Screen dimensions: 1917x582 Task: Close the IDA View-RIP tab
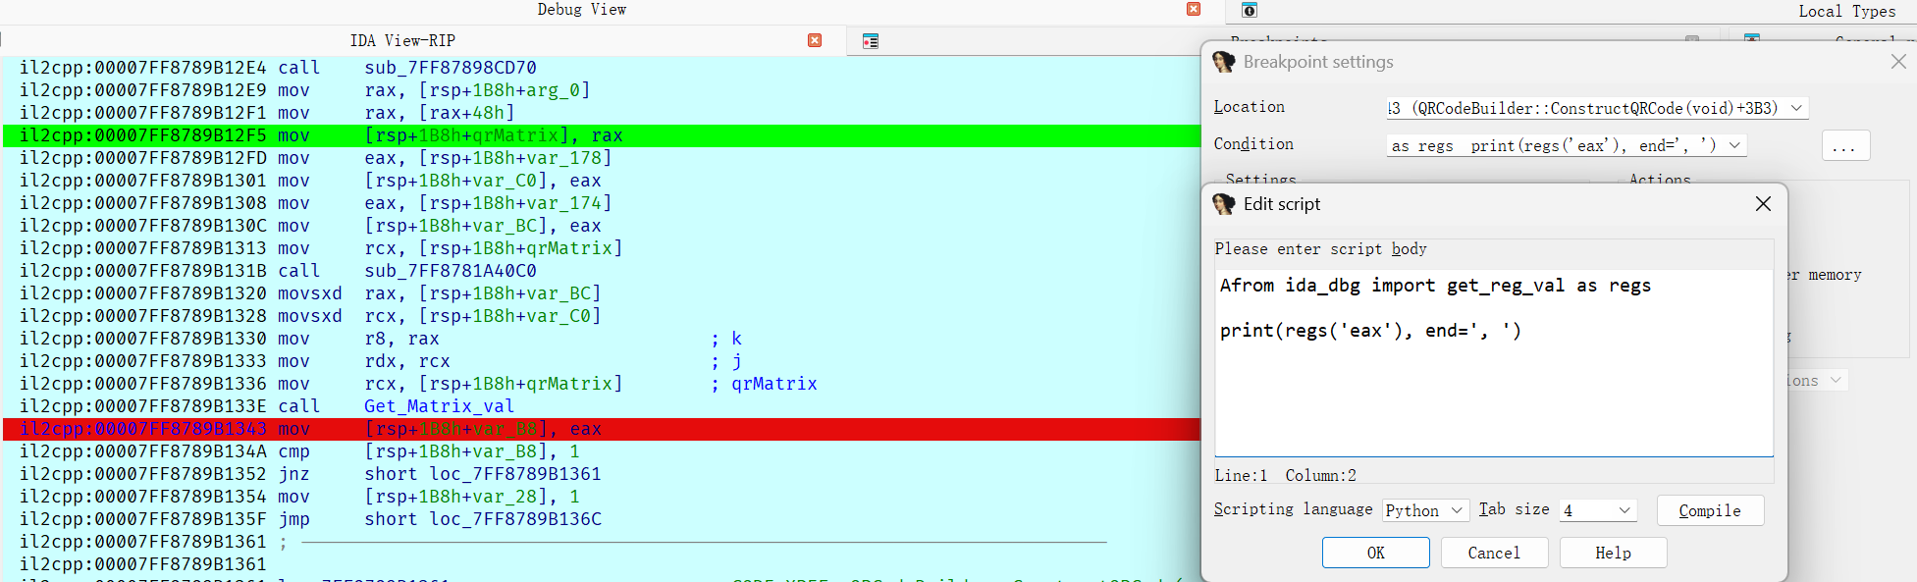(815, 40)
